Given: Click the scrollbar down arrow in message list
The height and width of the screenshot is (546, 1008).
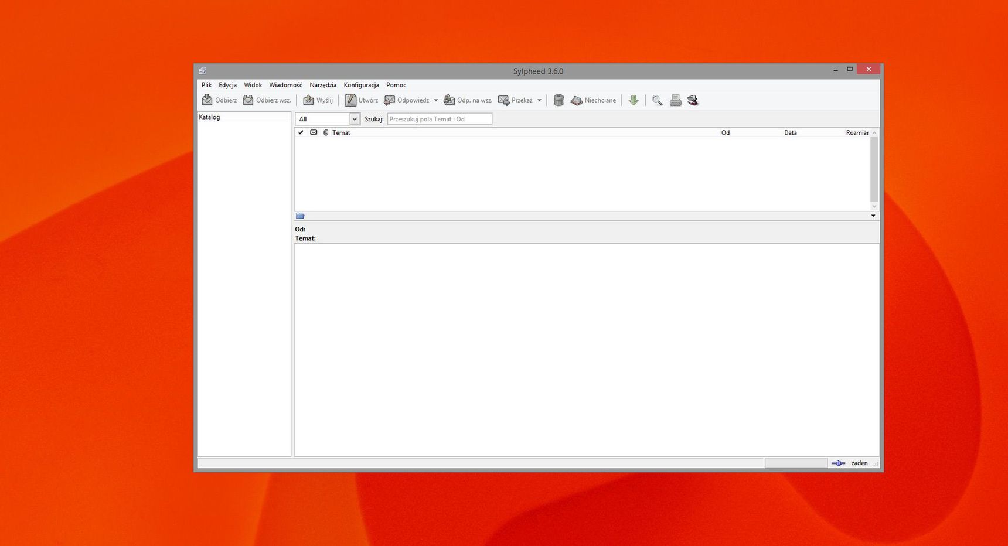Looking at the screenshot, I should coord(874,206).
